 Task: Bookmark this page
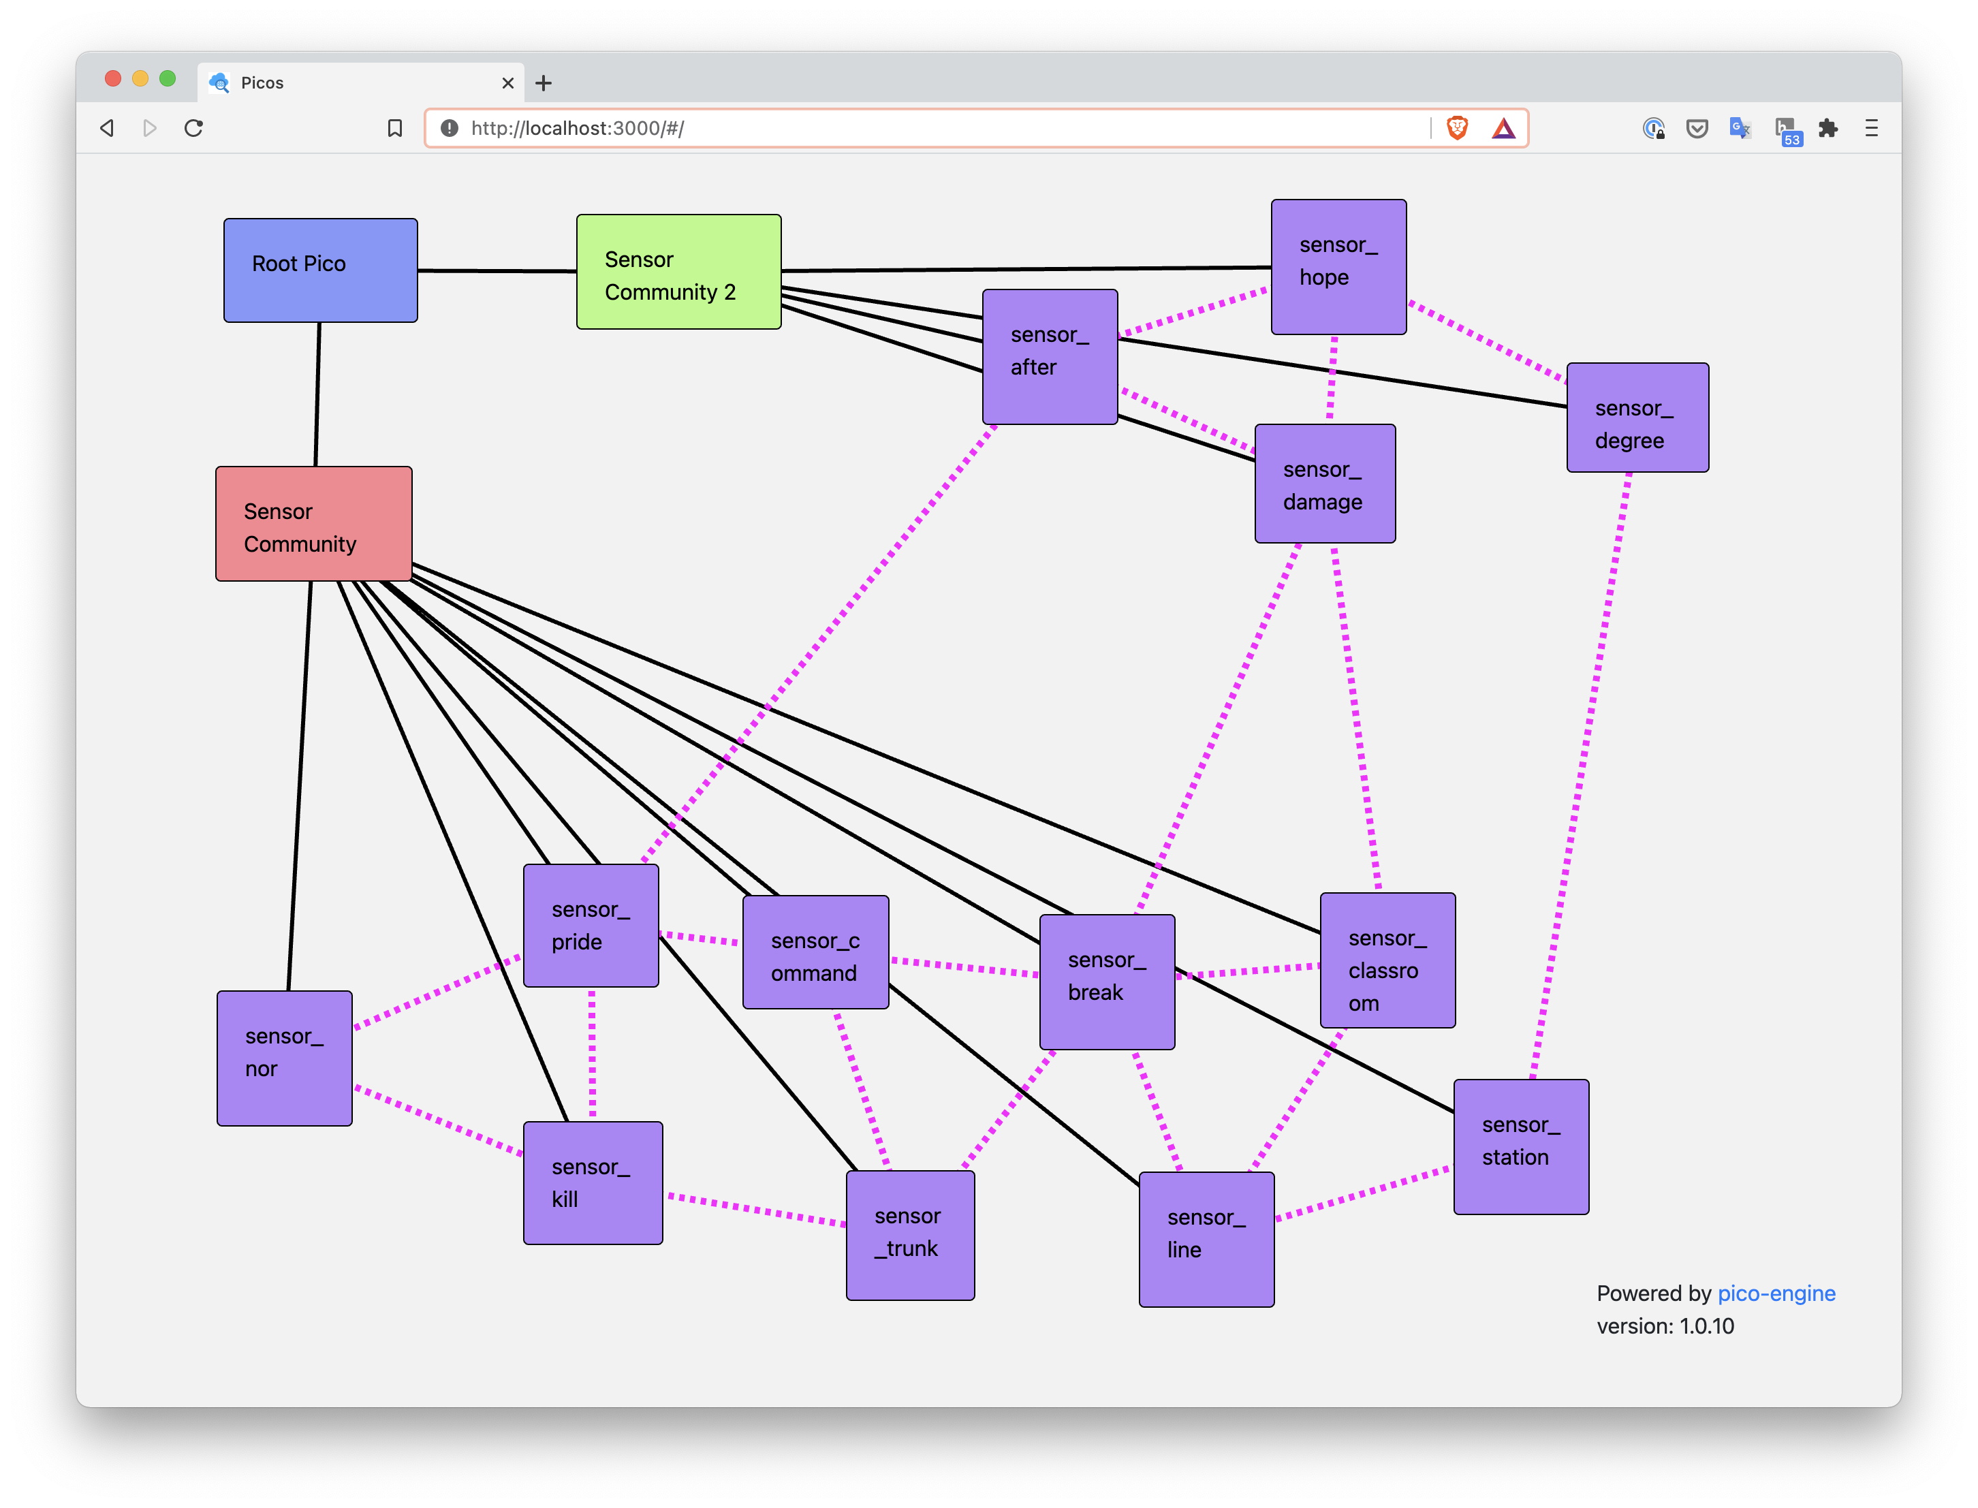[x=395, y=128]
